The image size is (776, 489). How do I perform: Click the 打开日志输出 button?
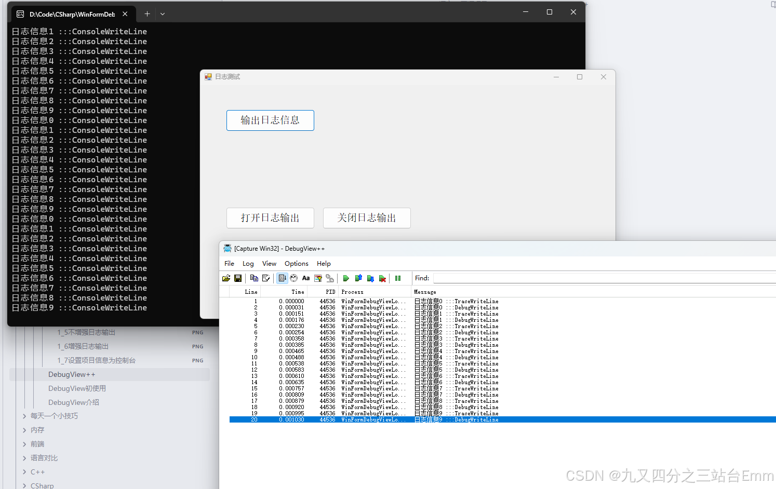270,218
